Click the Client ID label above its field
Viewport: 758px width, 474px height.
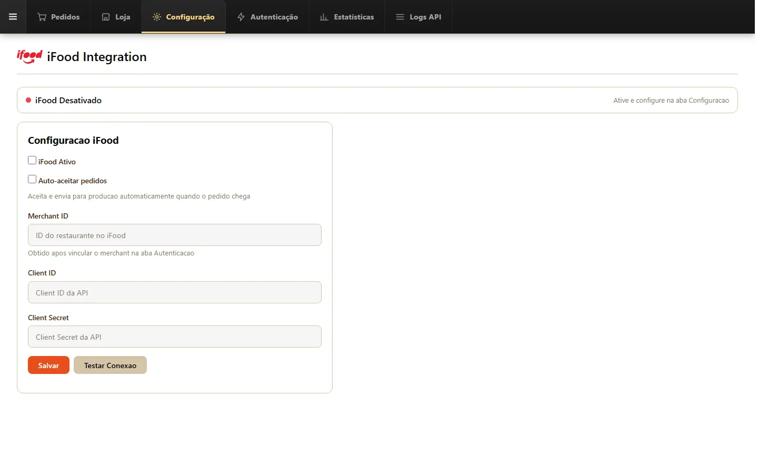point(42,273)
